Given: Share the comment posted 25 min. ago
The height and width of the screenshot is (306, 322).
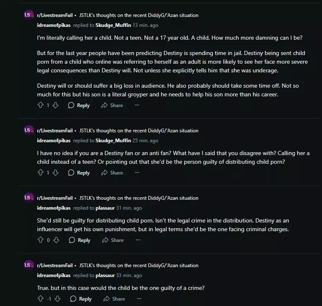Looking at the screenshot, I should [x=112, y=172].
